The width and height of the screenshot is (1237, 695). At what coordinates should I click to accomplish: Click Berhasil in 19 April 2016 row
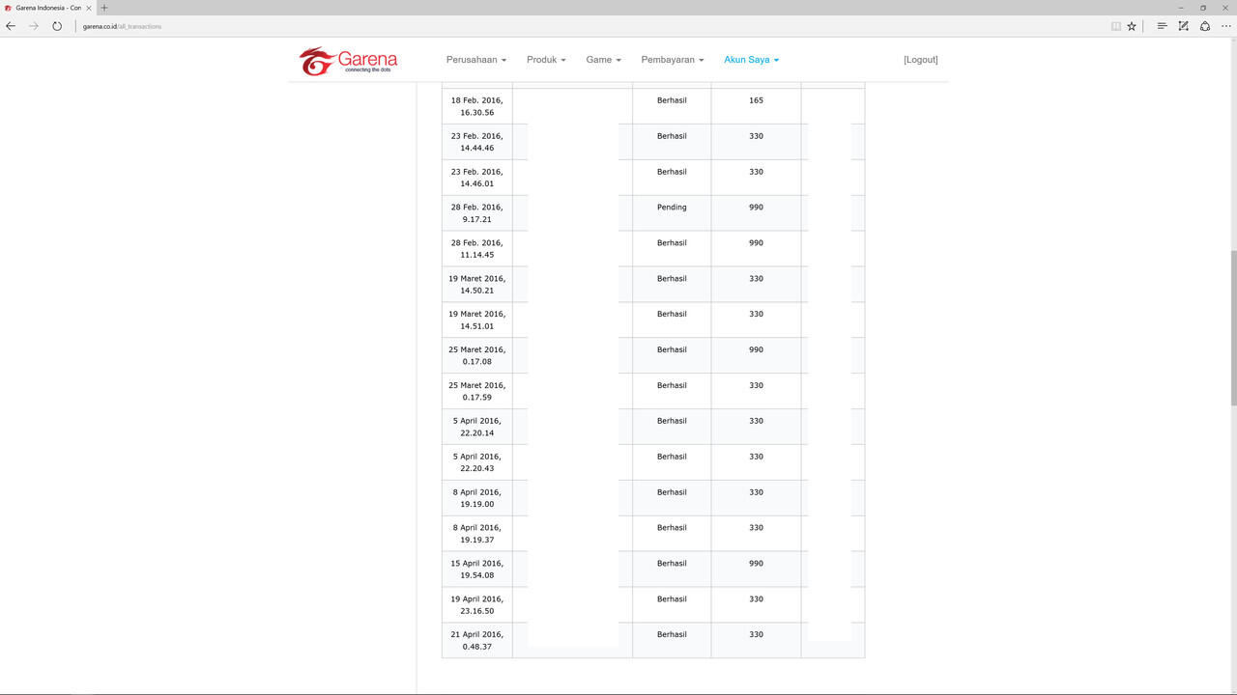[x=672, y=599]
